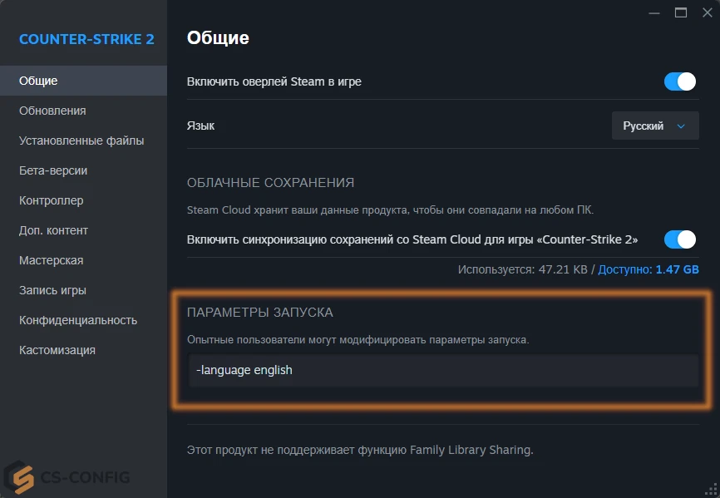Click the launch options field with -language english
720x498 pixels.
coord(444,370)
